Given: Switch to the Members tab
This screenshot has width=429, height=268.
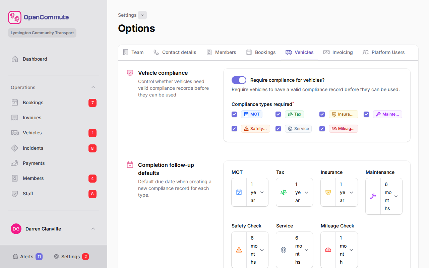Looking at the screenshot, I should point(221,52).
